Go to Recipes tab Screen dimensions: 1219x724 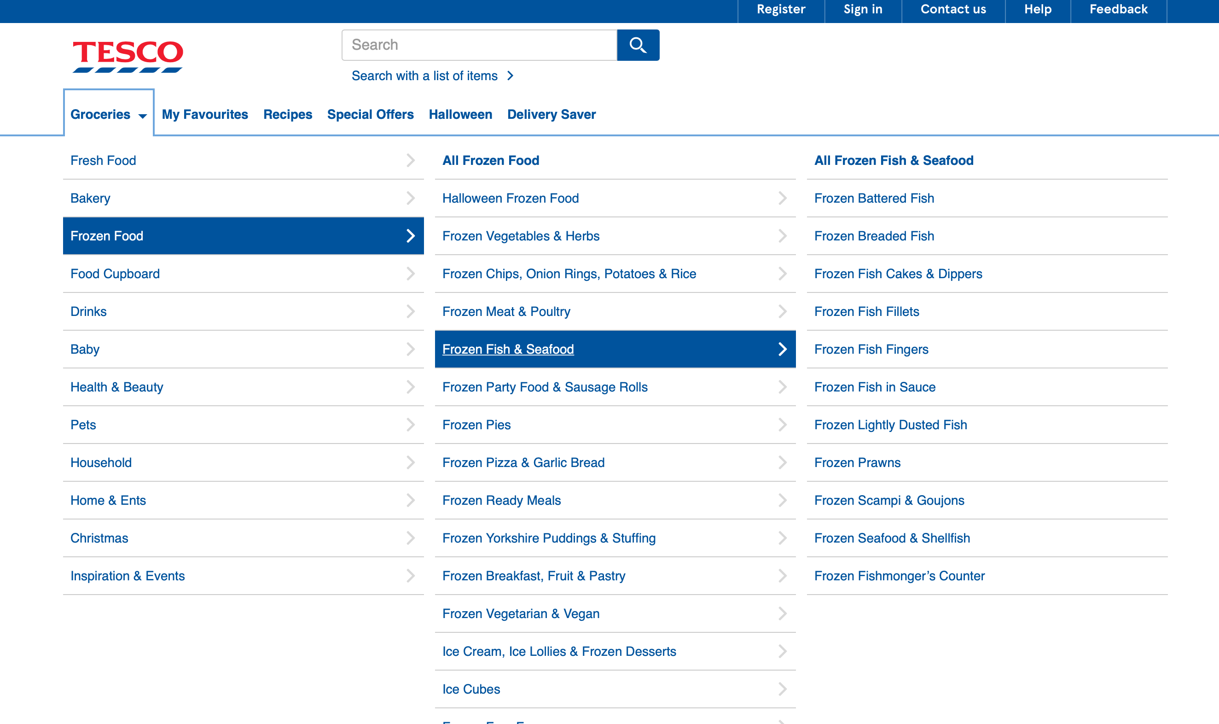coord(288,114)
